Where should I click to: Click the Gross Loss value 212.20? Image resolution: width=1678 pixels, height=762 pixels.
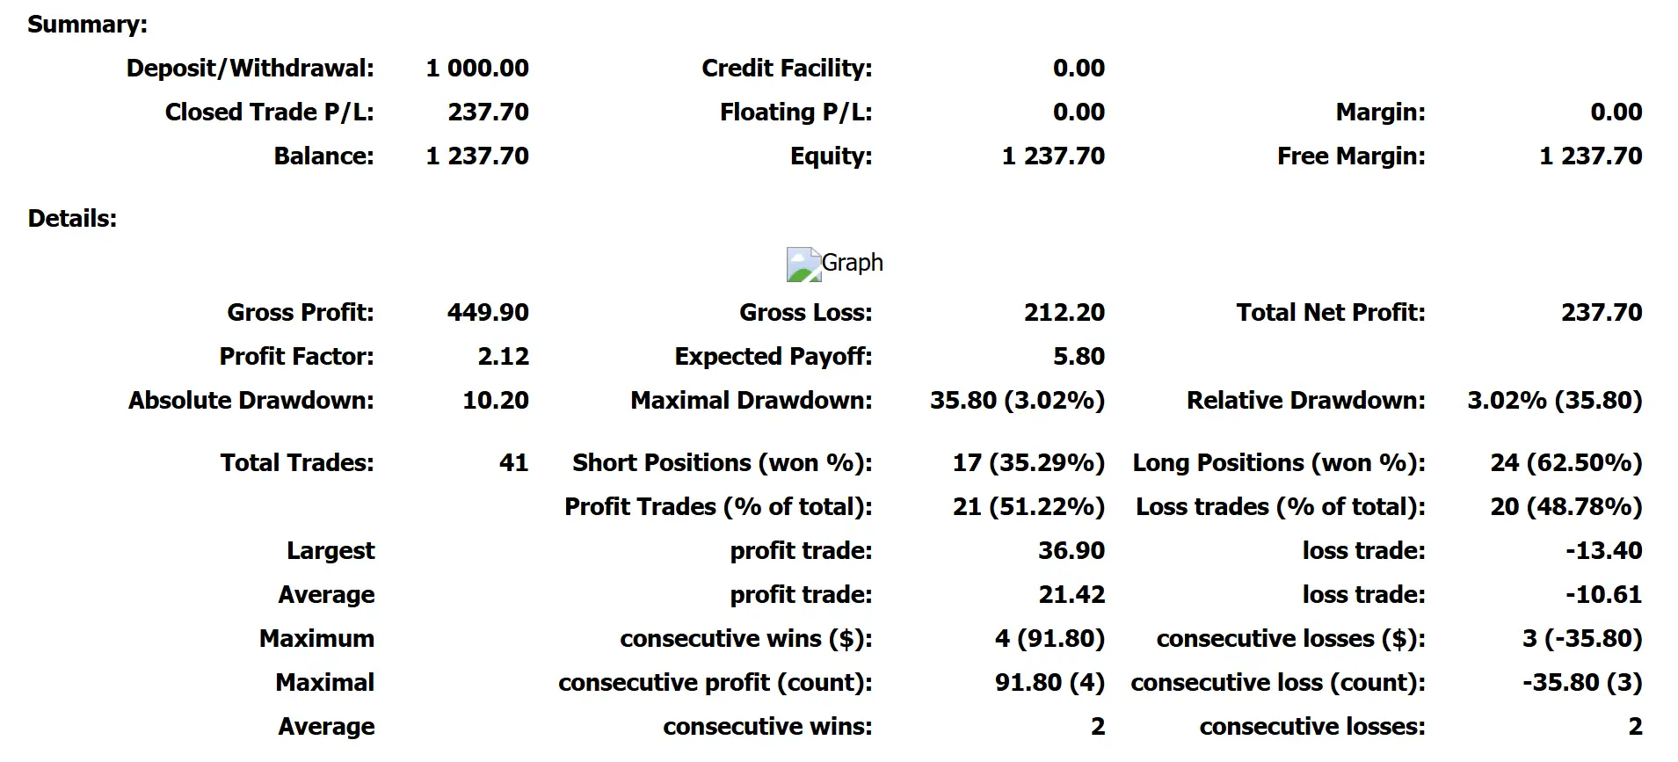click(x=1064, y=313)
